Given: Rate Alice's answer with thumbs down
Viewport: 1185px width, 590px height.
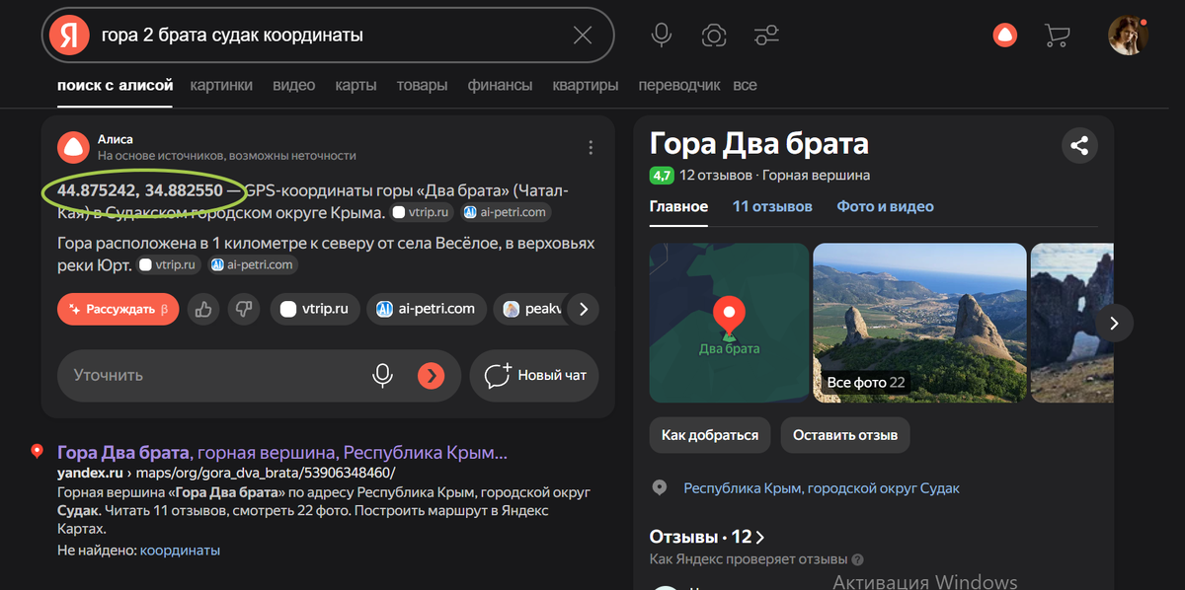Looking at the screenshot, I should point(241,309).
